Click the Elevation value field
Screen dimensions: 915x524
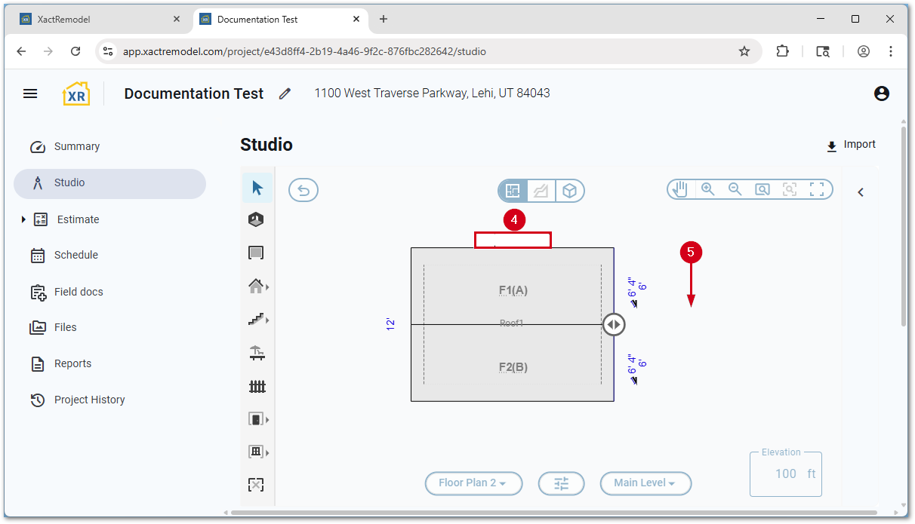tap(785, 473)
